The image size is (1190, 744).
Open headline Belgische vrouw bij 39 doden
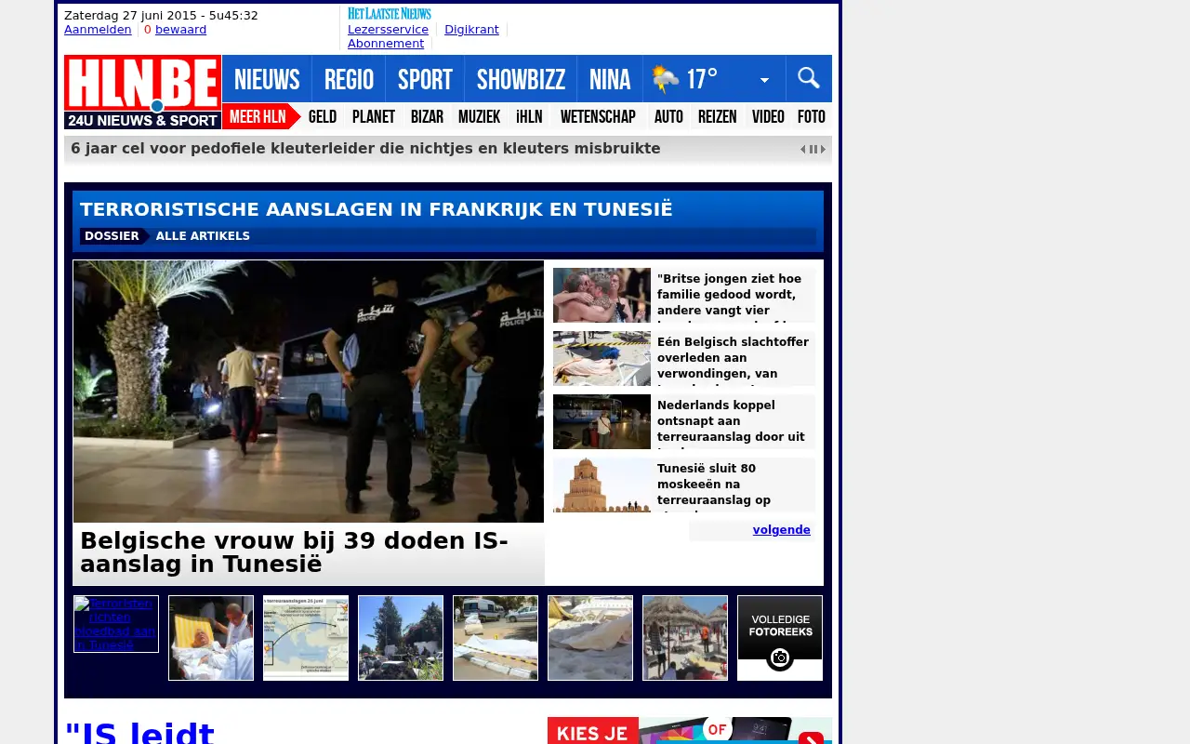294,552
